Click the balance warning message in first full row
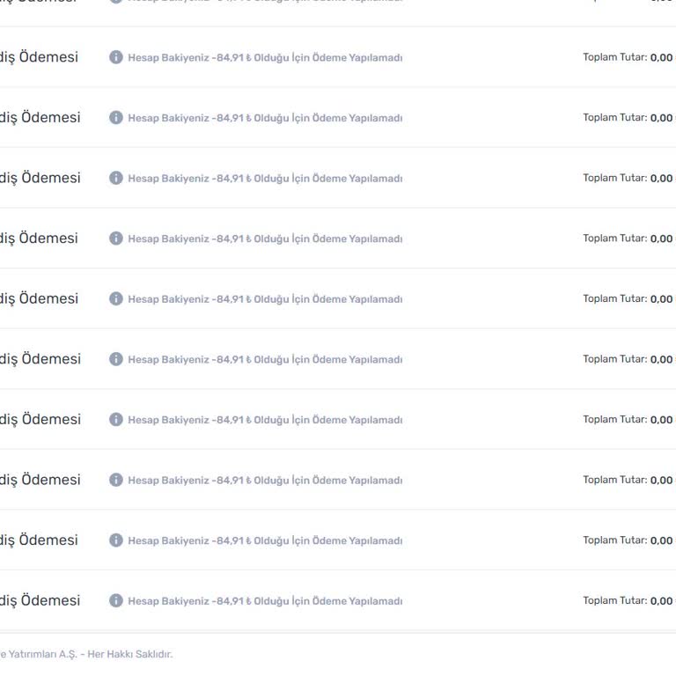The image size is (676, 676). (265, 58)
